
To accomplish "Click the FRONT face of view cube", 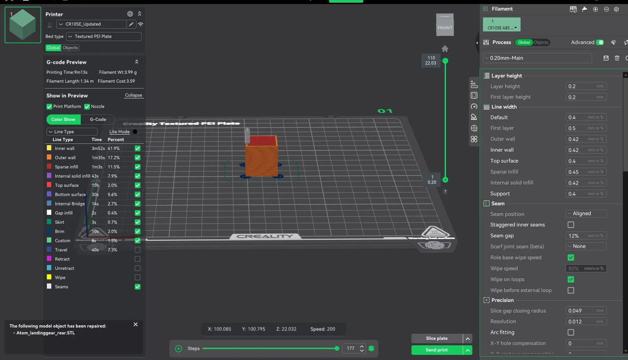I will tap(445, 28).
